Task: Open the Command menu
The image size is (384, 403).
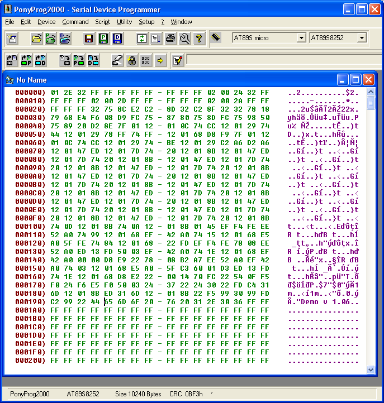Action: (75, 22)
